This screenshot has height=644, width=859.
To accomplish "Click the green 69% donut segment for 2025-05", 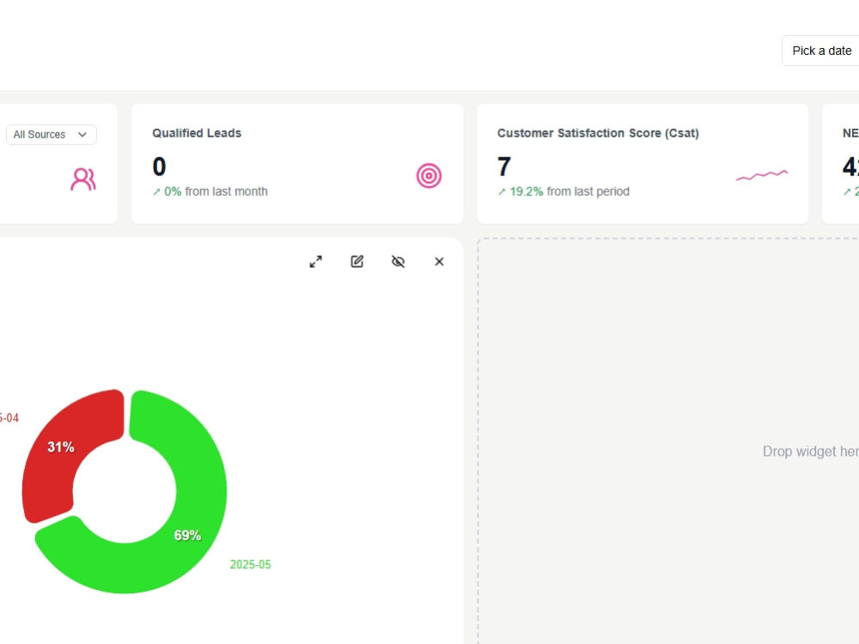I will 187,534.
